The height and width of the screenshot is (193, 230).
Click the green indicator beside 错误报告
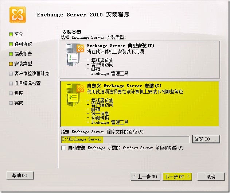click(11, 54)
